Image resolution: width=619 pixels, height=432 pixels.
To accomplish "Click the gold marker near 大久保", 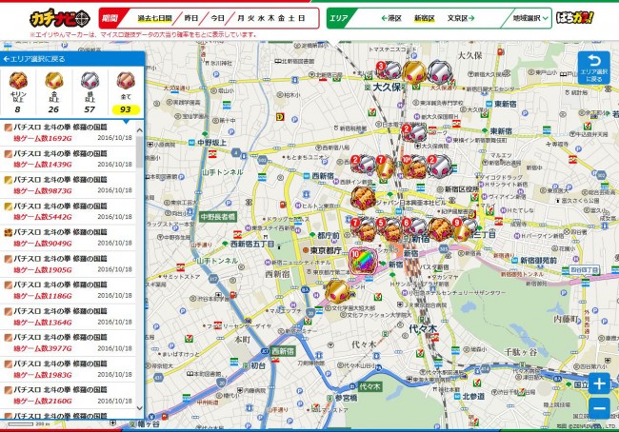I will [414, 72].
